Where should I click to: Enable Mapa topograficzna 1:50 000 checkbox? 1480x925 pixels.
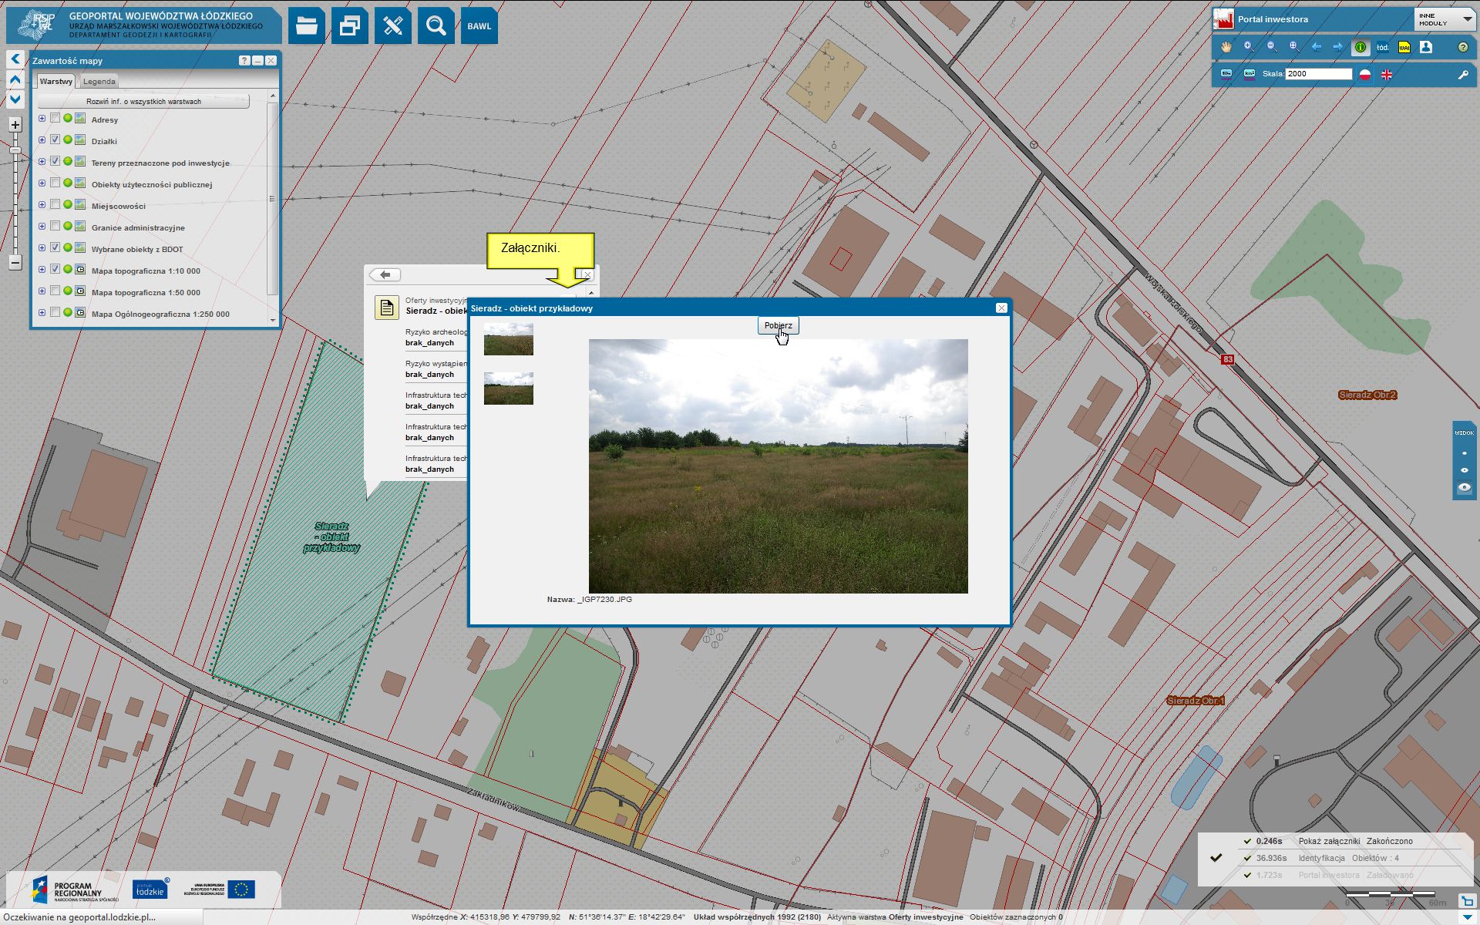55,291
